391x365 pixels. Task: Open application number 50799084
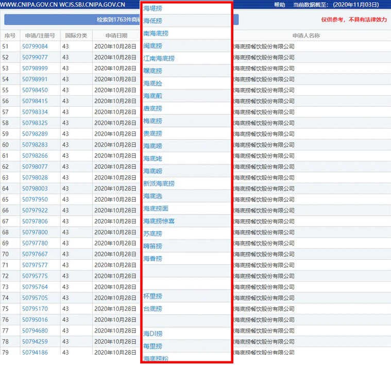point(35,46)
